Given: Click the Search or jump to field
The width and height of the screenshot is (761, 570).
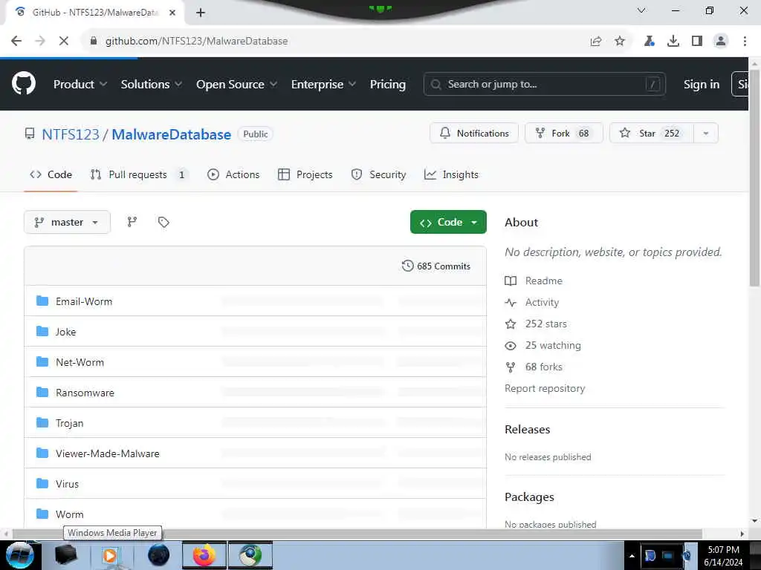Looking at the screenshot, I should point(544,85).
